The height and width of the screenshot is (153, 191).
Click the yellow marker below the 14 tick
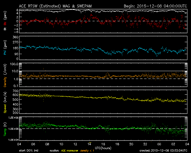point(90,146)
